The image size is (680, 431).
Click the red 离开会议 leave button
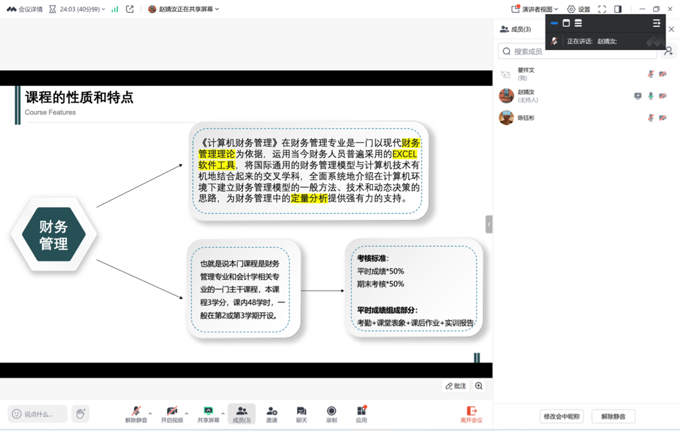pos(472,414)
